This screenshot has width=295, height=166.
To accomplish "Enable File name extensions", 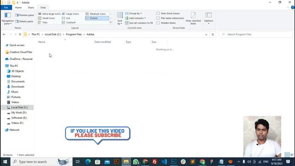I will coord(158,18).
